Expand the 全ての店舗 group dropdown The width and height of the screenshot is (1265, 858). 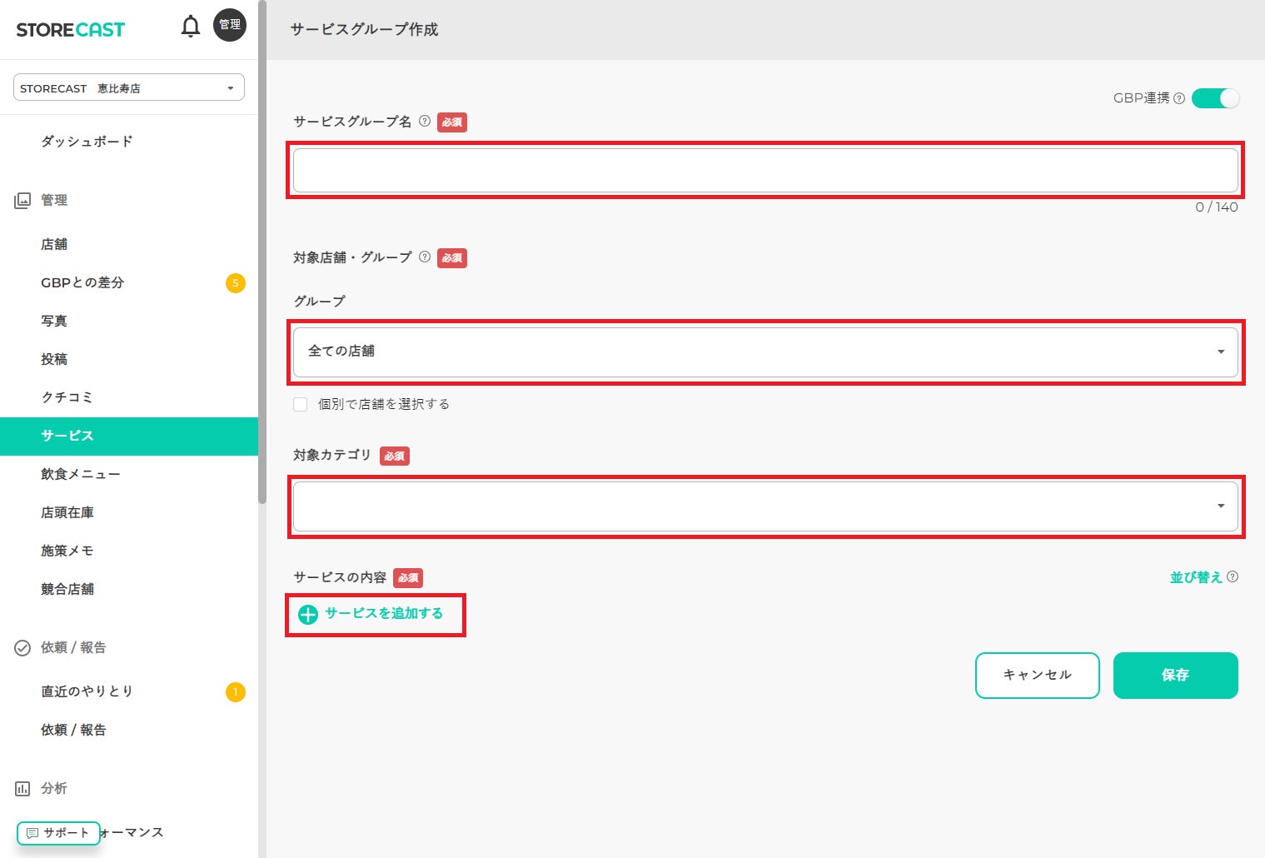(765, 352)
